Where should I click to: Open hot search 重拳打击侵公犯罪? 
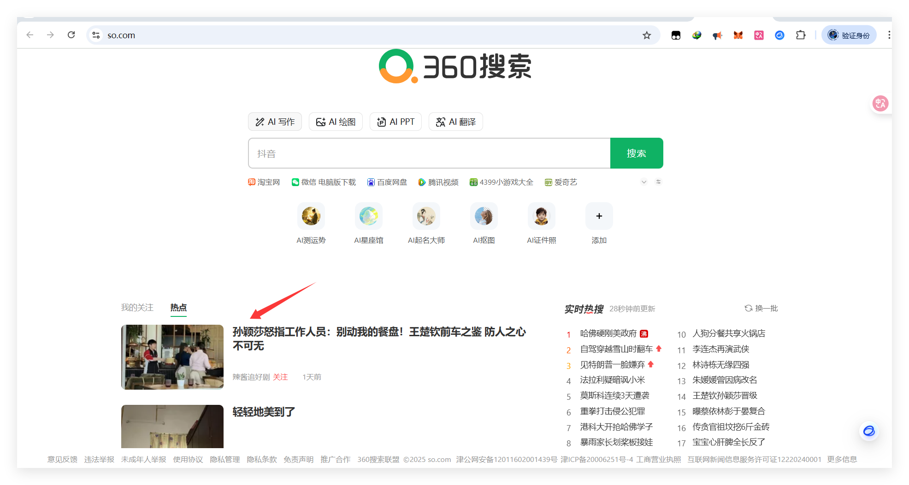pyautogui.click(x=612, y=411)
